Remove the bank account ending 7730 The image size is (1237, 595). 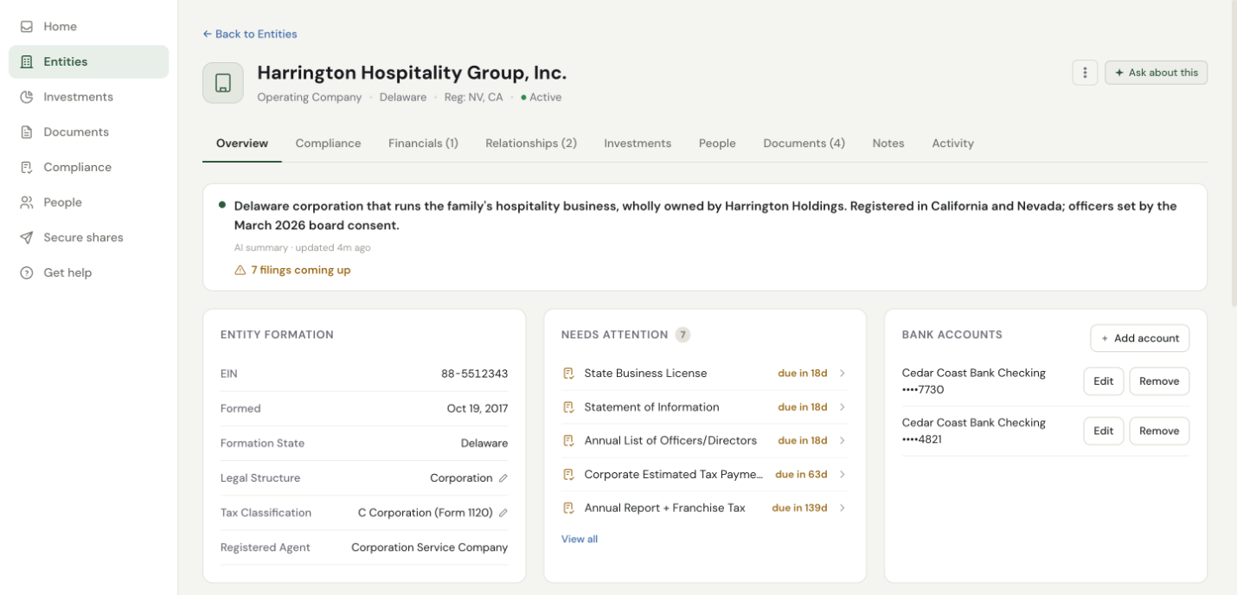1159,381
